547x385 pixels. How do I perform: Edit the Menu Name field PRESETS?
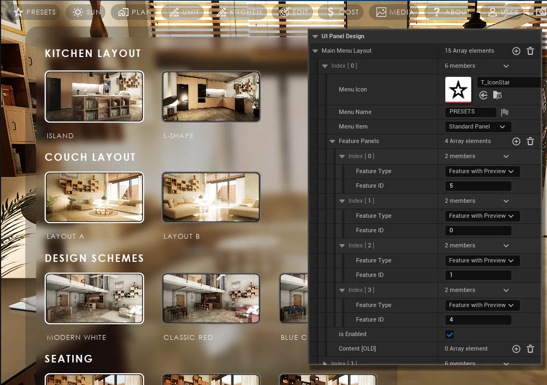pos(471,112)
